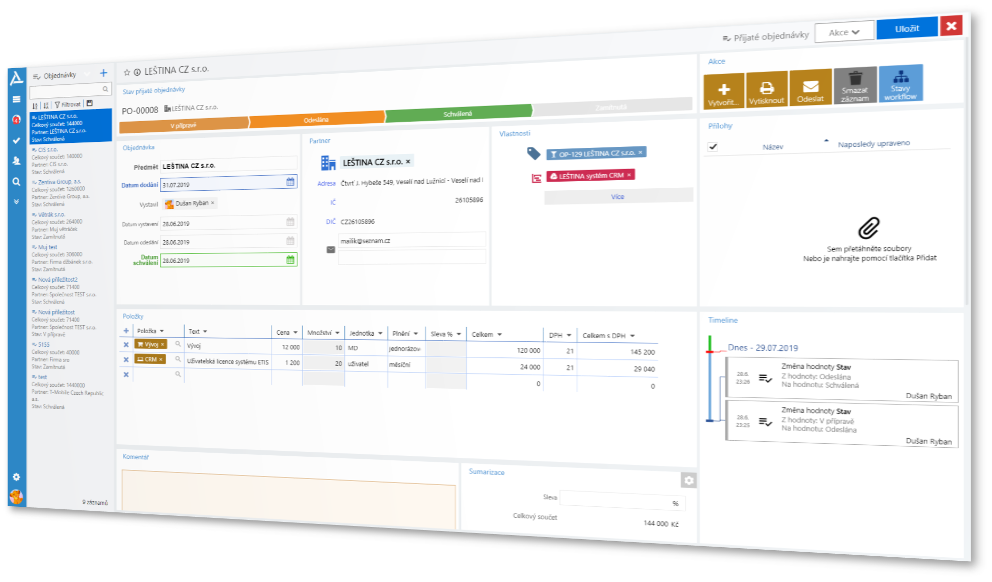Remove Dušan Ryban from Vystavil

point(212,202)
